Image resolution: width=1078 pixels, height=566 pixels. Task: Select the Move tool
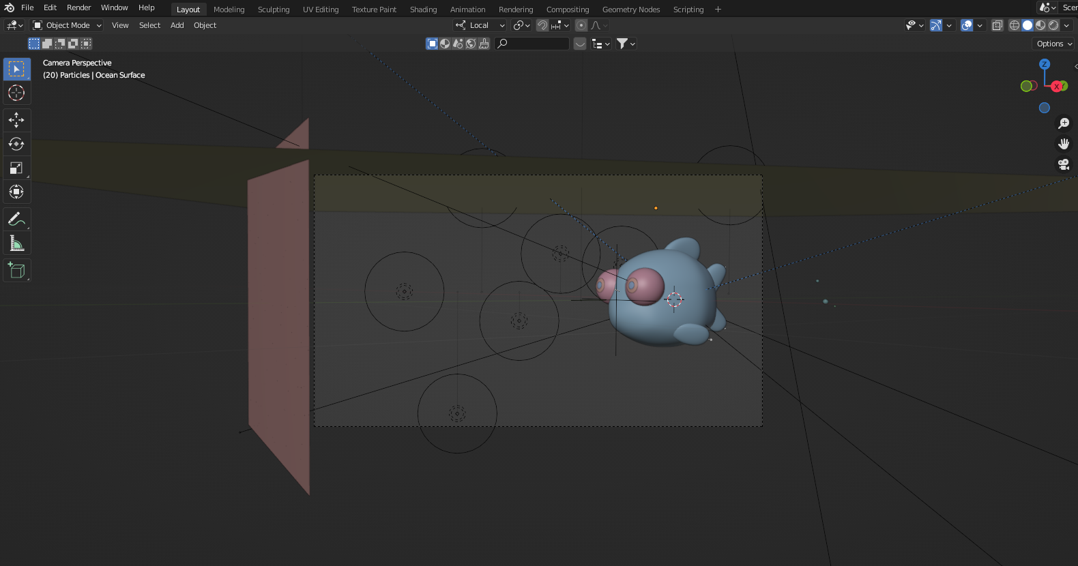pyautogui.click(x=16, y=120)
